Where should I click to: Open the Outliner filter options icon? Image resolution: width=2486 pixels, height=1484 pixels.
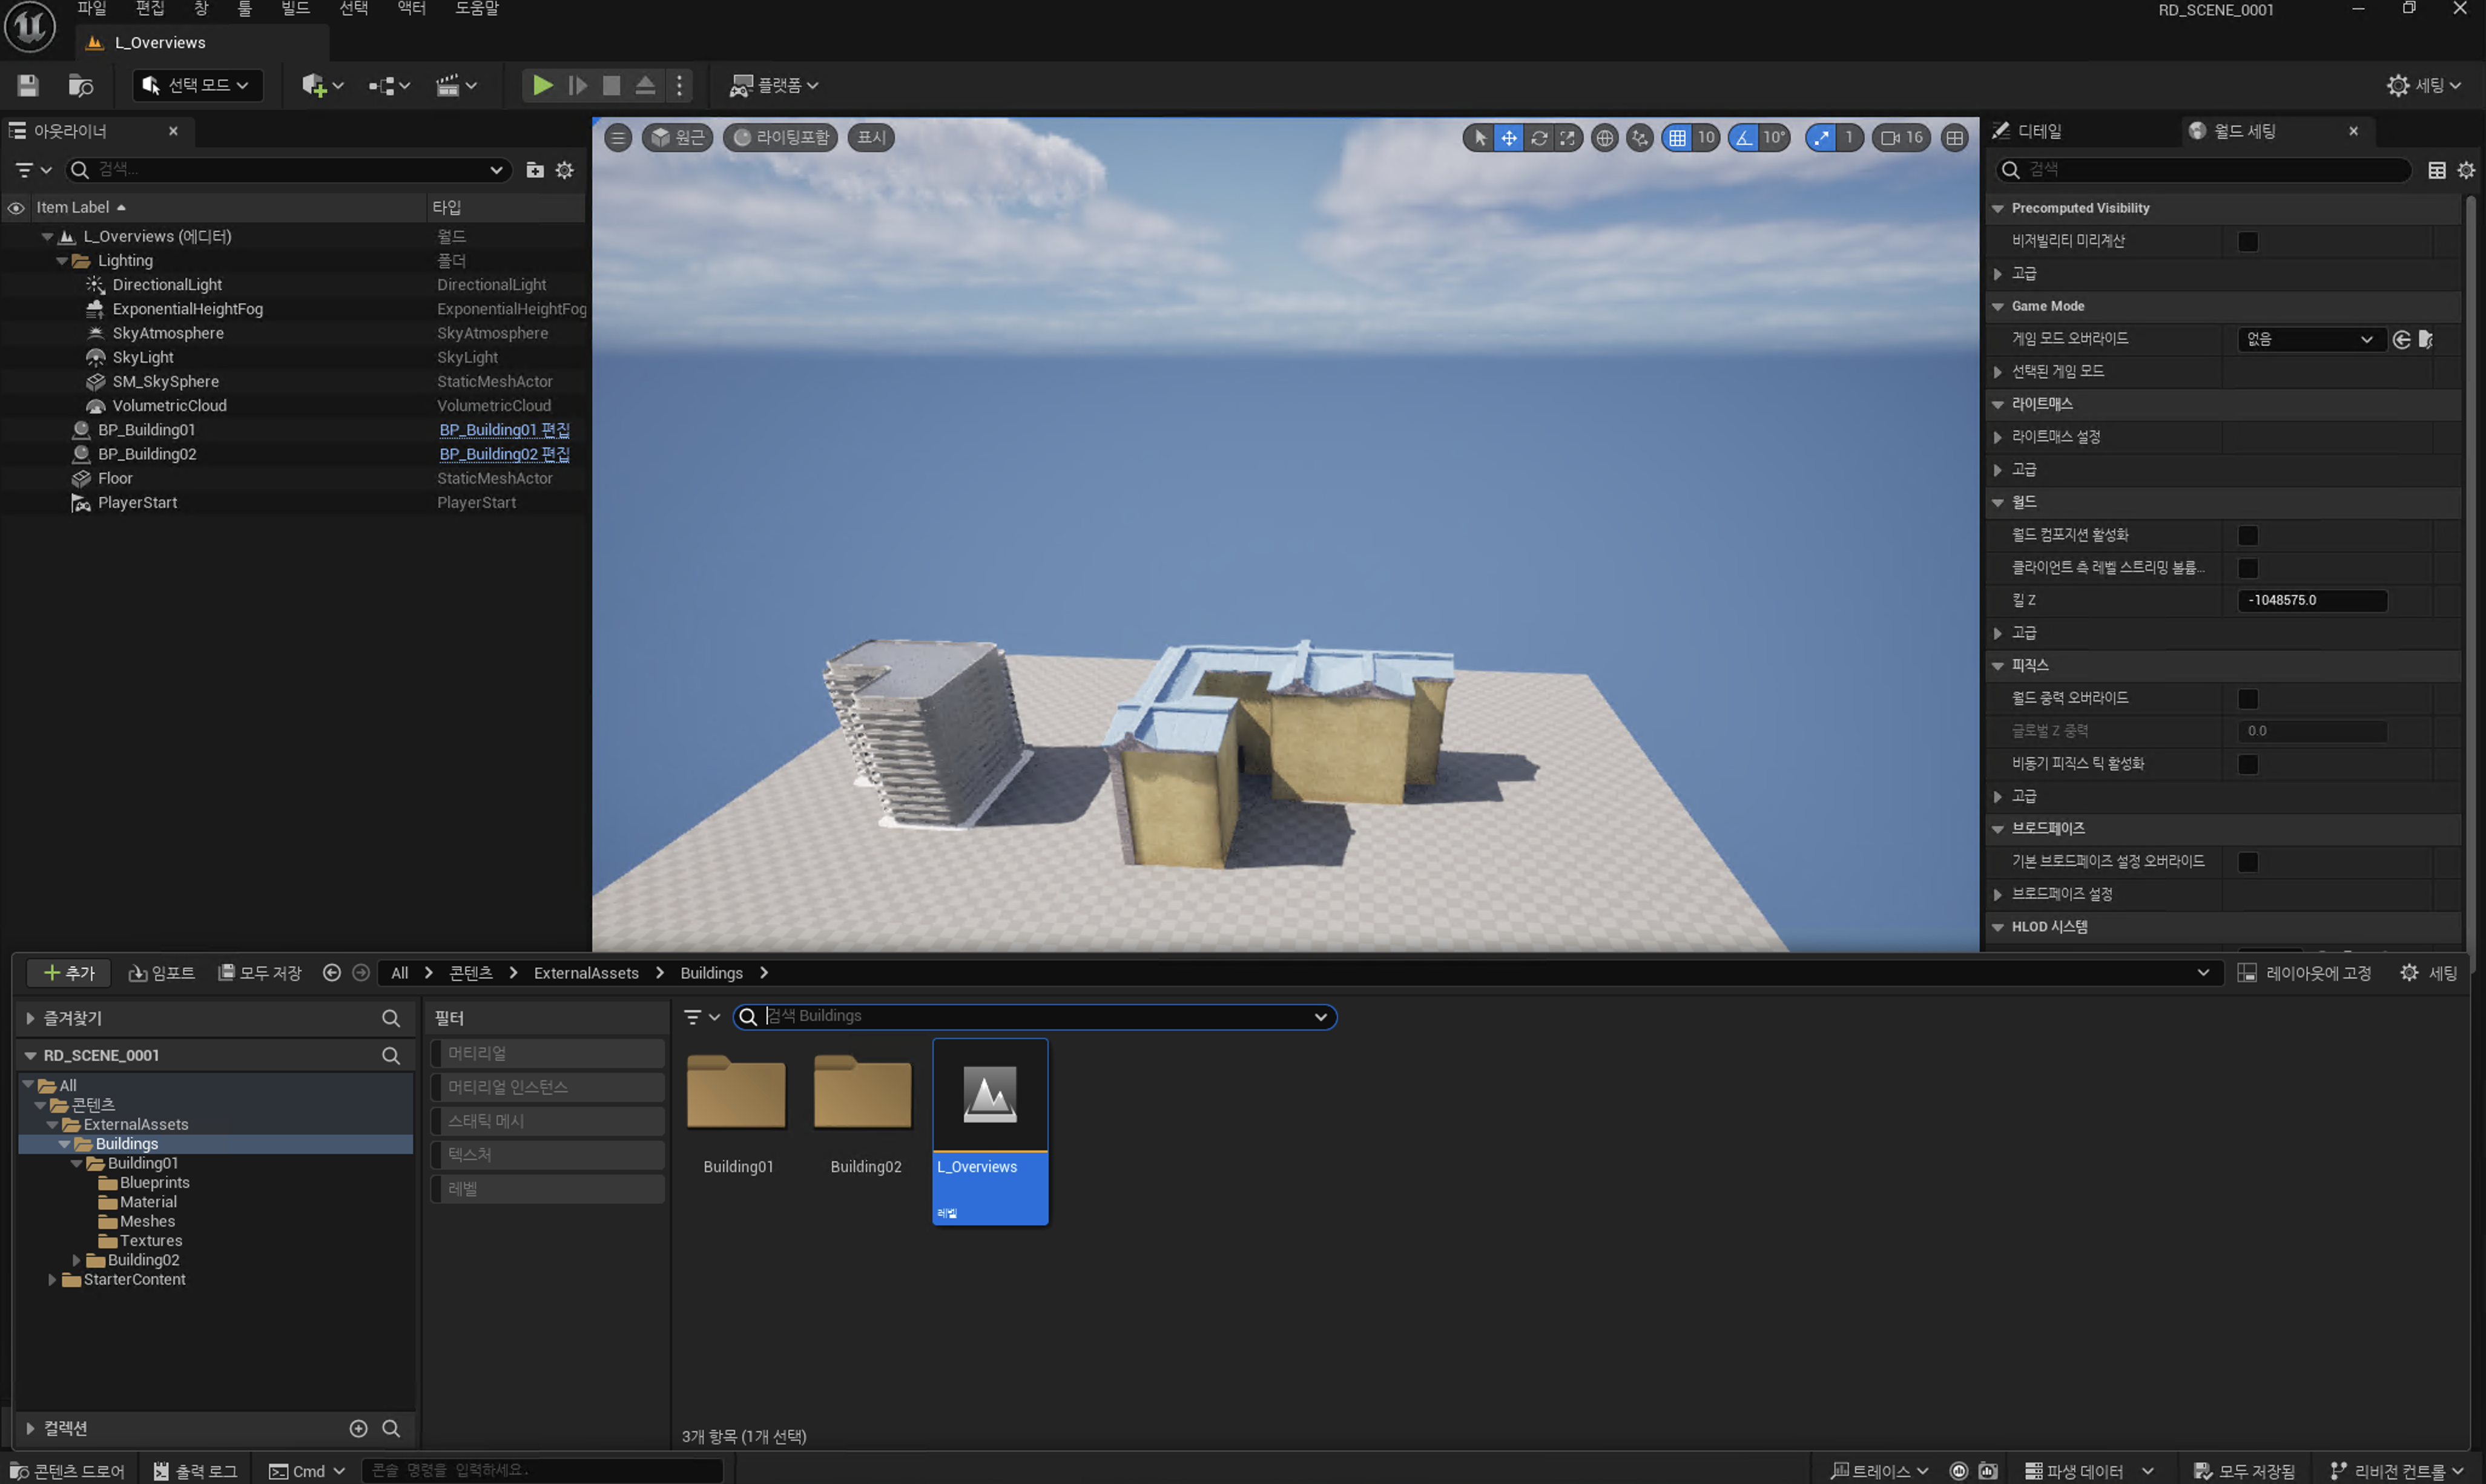(x=33, y=170)
